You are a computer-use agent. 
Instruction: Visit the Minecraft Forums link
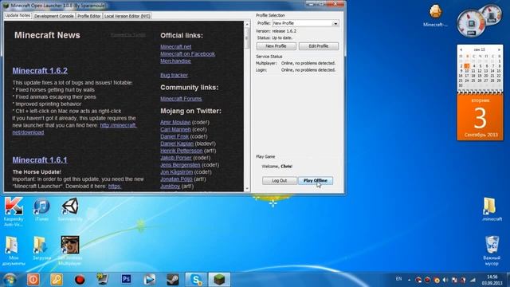pos(181,99)
